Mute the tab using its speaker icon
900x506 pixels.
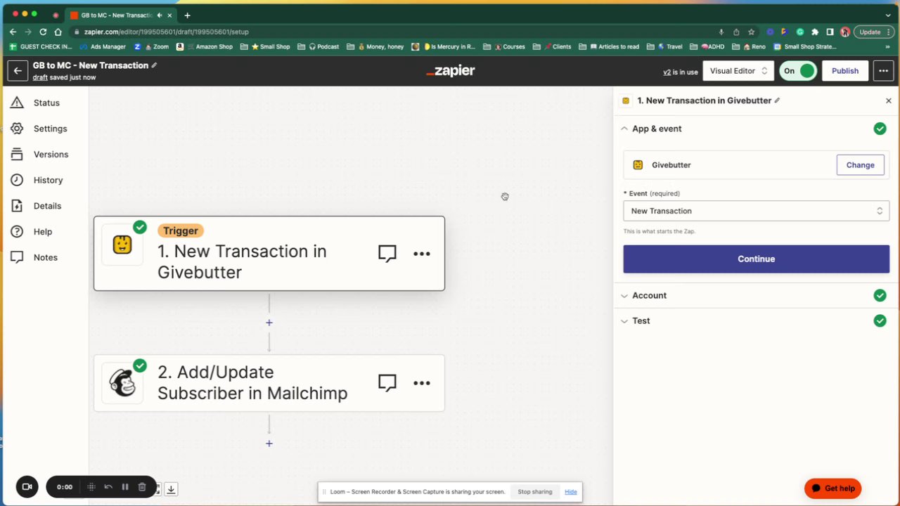pos(160,15)
